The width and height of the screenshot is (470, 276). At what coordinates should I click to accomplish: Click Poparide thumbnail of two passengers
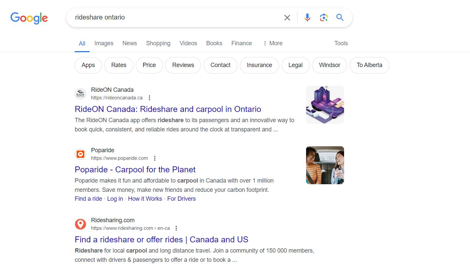coord(325,165)
